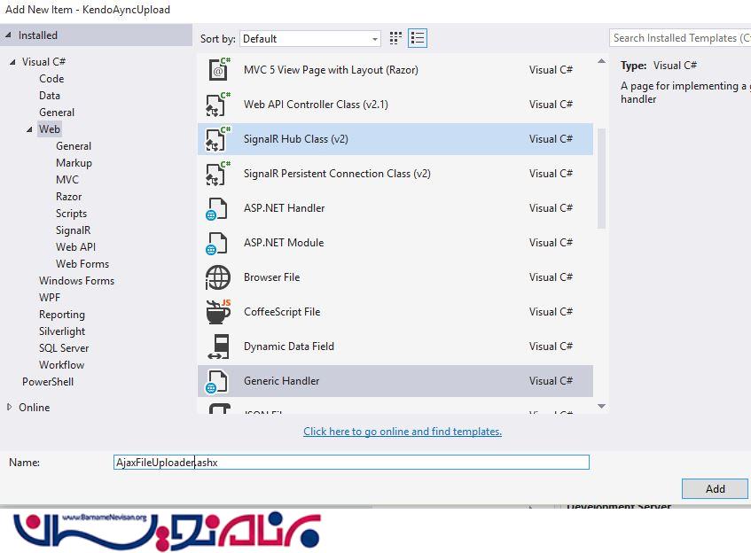Image resolution: width=751 pixels, height=553 pixels.
Task: Click the template list scrollbar thumb
Action: pyautogui.click(x=601, y=178)
